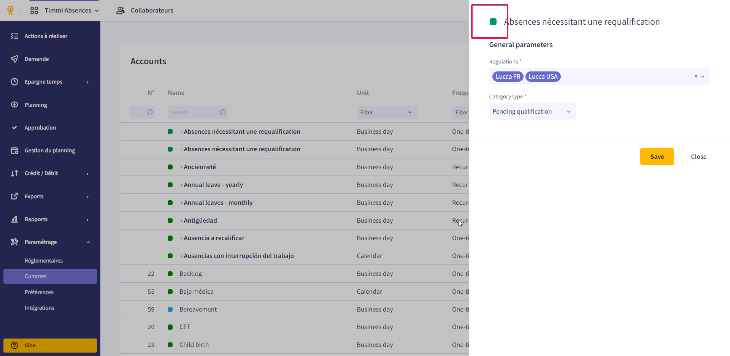Image resolution: width=730 pixels, height=356 pixels.
Task: Open the Intégrations menu item
Action: point(40,308)
